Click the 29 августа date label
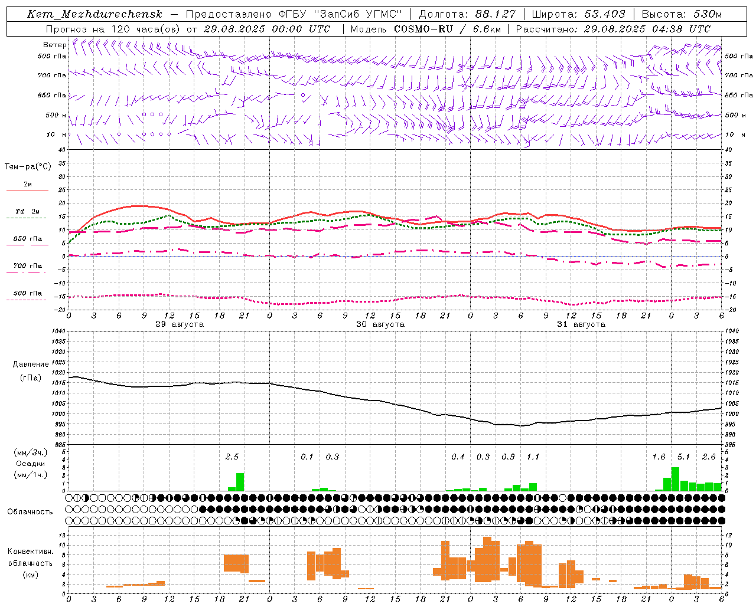This screenshot has width=756, height=604. 180,324
